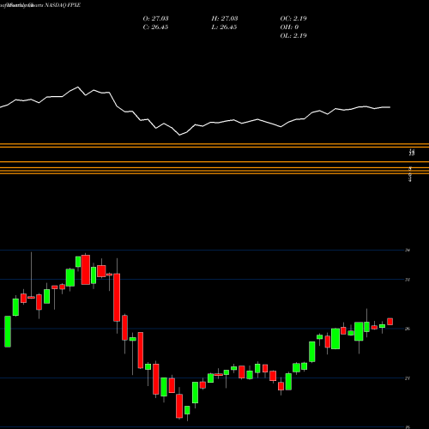Screen dimensions: 429x429
Task: Click the NASDAQ FPXE chart title
Action: pos(62,5)
